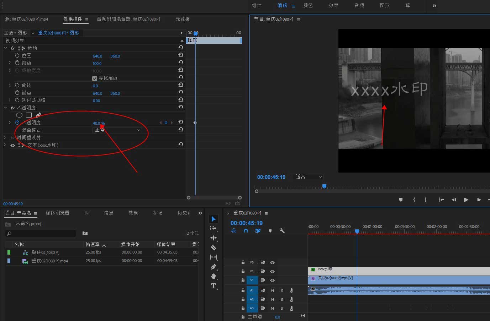Hide track V2 using its eye toggle
Screen dimensions: 490x321
click(272, 271)
